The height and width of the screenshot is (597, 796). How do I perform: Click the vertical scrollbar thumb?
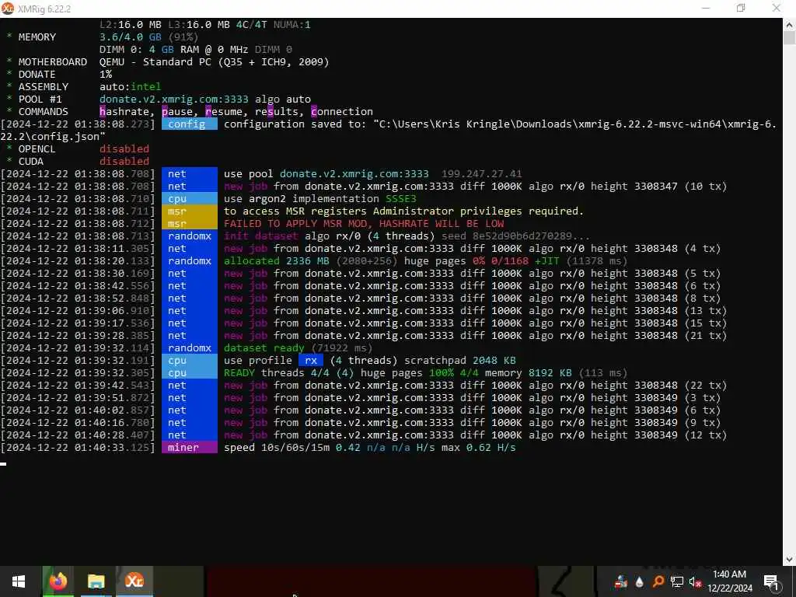click(790, 38)
